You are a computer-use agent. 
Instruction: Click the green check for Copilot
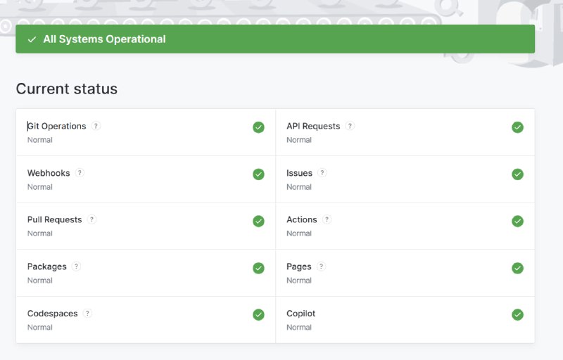pyautogui.click(x=517, y=315)
